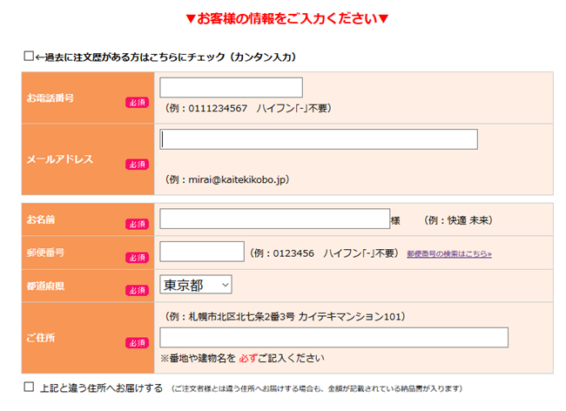This screenshot has height=411, width=566.
Task: Click the お電話番号 field label
Action: click(x=51, y=98)
